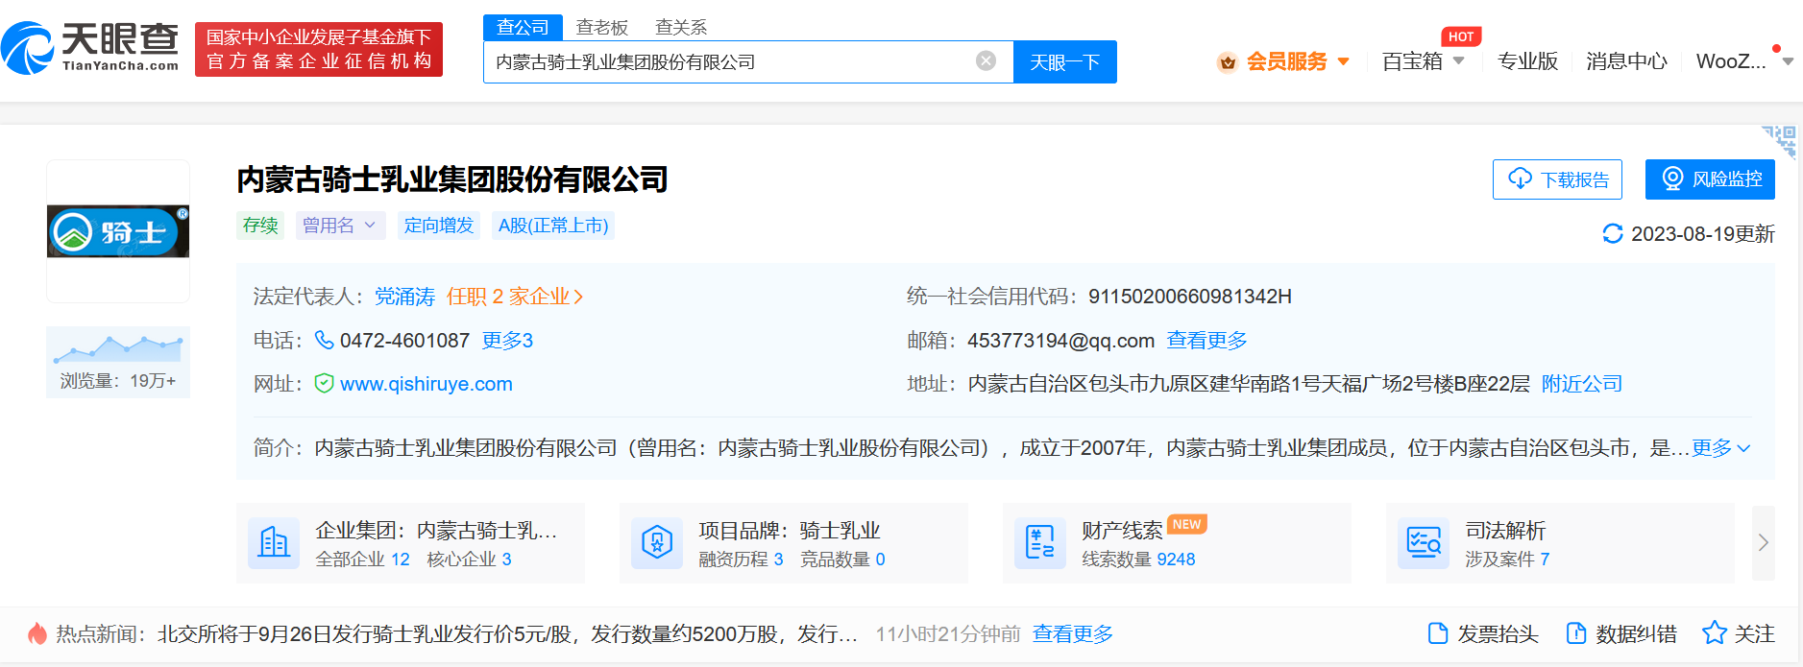Clear the search box with the X icon
The image size is (1803, 667).
(x=986, y=61)
